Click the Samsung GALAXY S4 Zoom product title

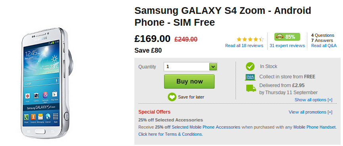click(x=223, y=16)
